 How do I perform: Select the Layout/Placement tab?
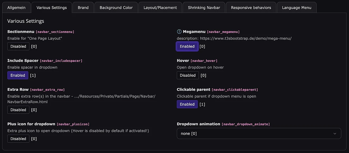point(160,8)
